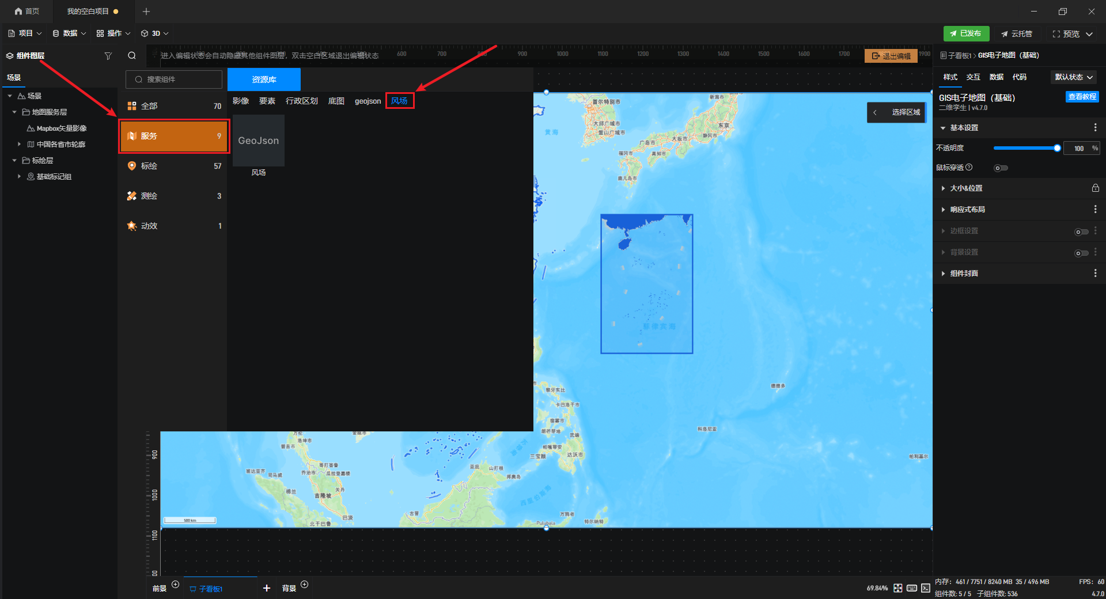The width and height of the screenshot is (1106, 599).
Task: Open the 默认状态 dropdown
Action: (x=1074, y=77)
